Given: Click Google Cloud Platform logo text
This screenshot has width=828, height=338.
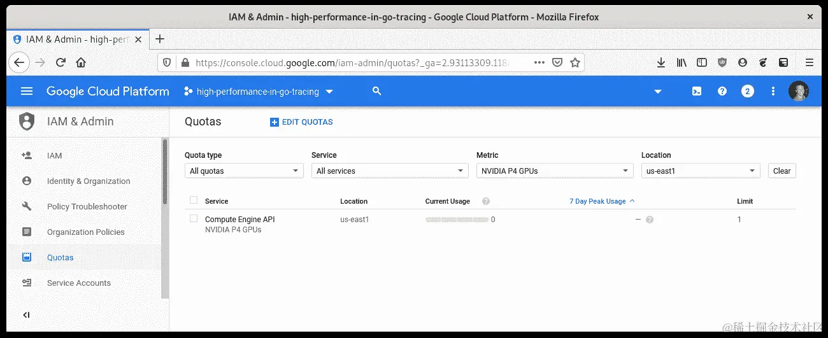Looking at the screenshot, I should click(108, 91).
